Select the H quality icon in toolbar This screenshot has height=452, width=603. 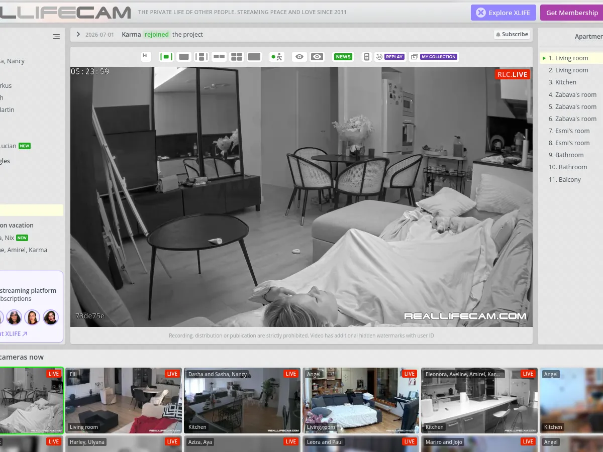145,56
